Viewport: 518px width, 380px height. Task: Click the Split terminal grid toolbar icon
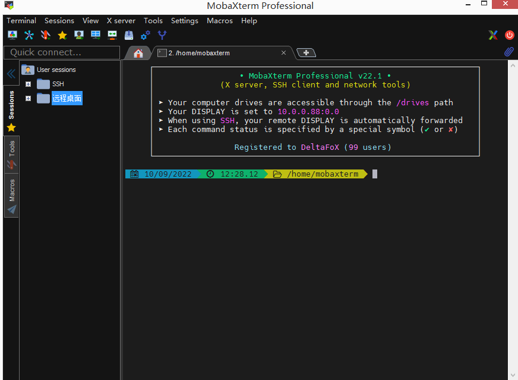point(96,34)
